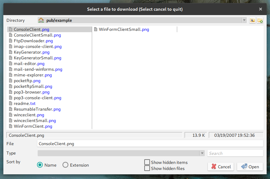
Task: Click the go up one directory icon
Action: click(x=253, y=20)
